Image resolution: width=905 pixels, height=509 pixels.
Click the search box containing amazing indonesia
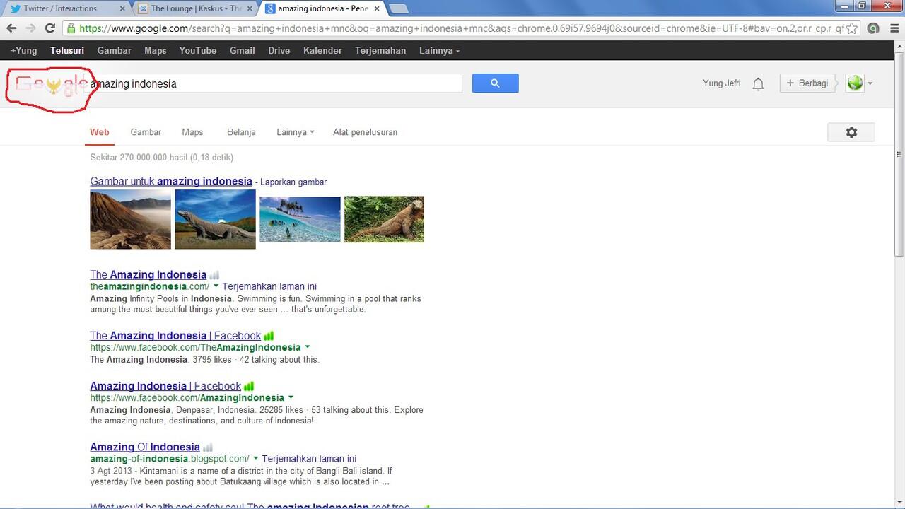tap(273, 83)
